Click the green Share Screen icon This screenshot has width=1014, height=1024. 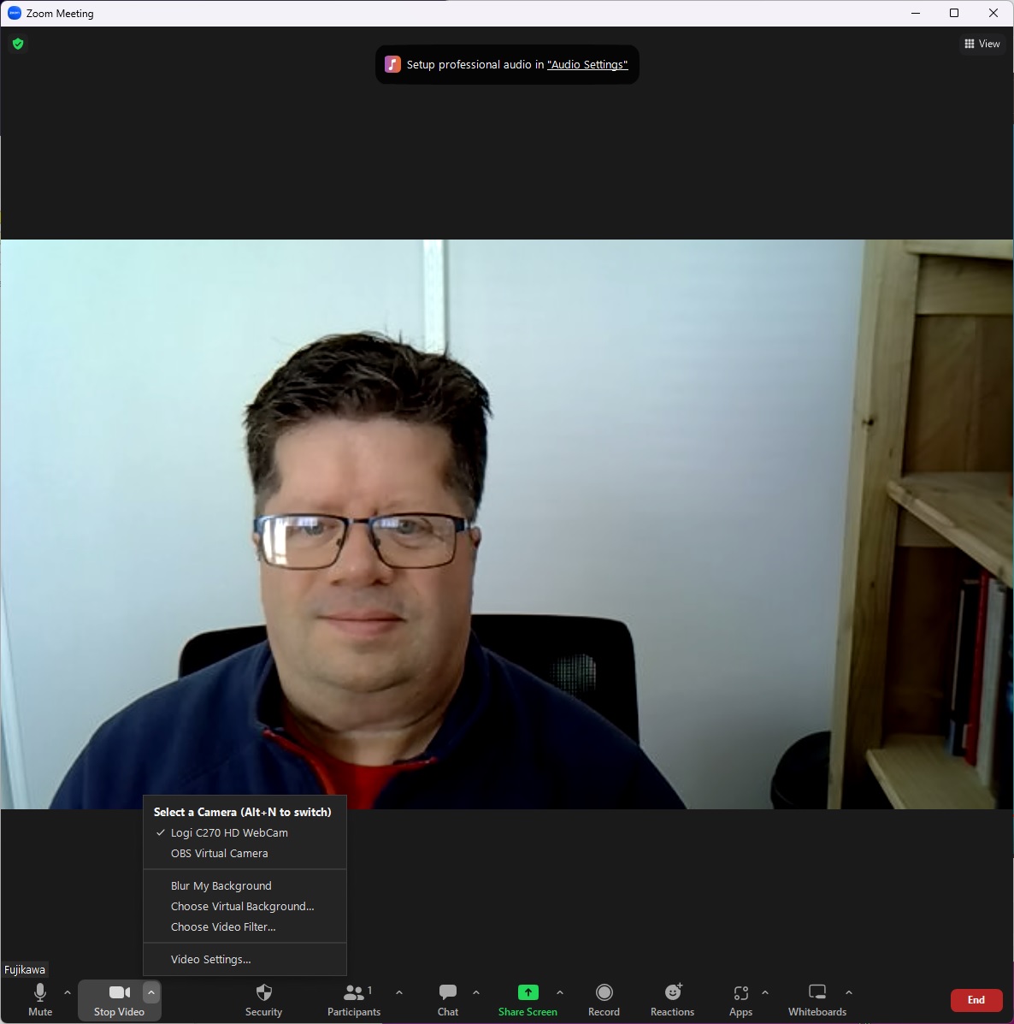click(x=528, y=992)
